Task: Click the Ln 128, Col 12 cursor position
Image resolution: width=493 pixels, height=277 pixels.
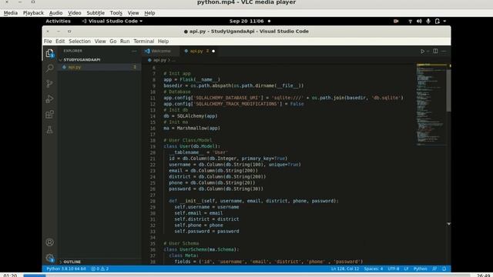Action: pyautogui.click(x=345, y=269)
